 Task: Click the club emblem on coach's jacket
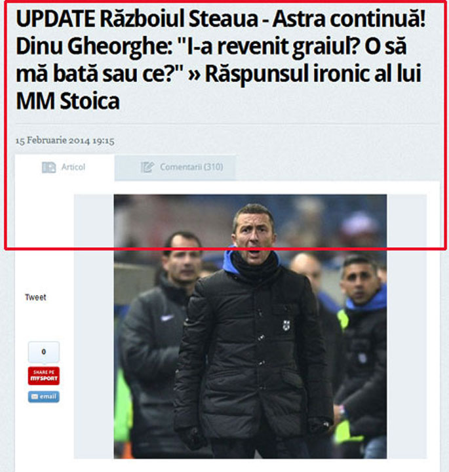tap(286, 325)
